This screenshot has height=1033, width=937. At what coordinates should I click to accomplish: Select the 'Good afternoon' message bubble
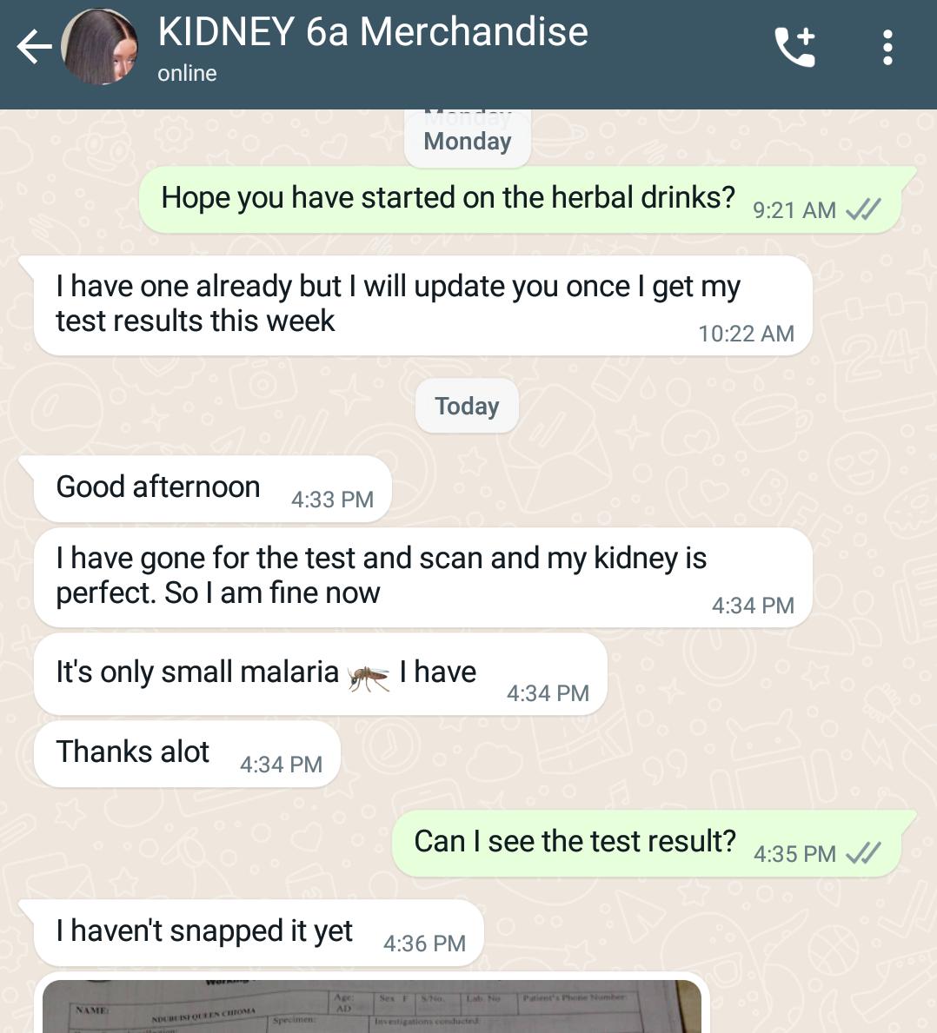point(212,489)
